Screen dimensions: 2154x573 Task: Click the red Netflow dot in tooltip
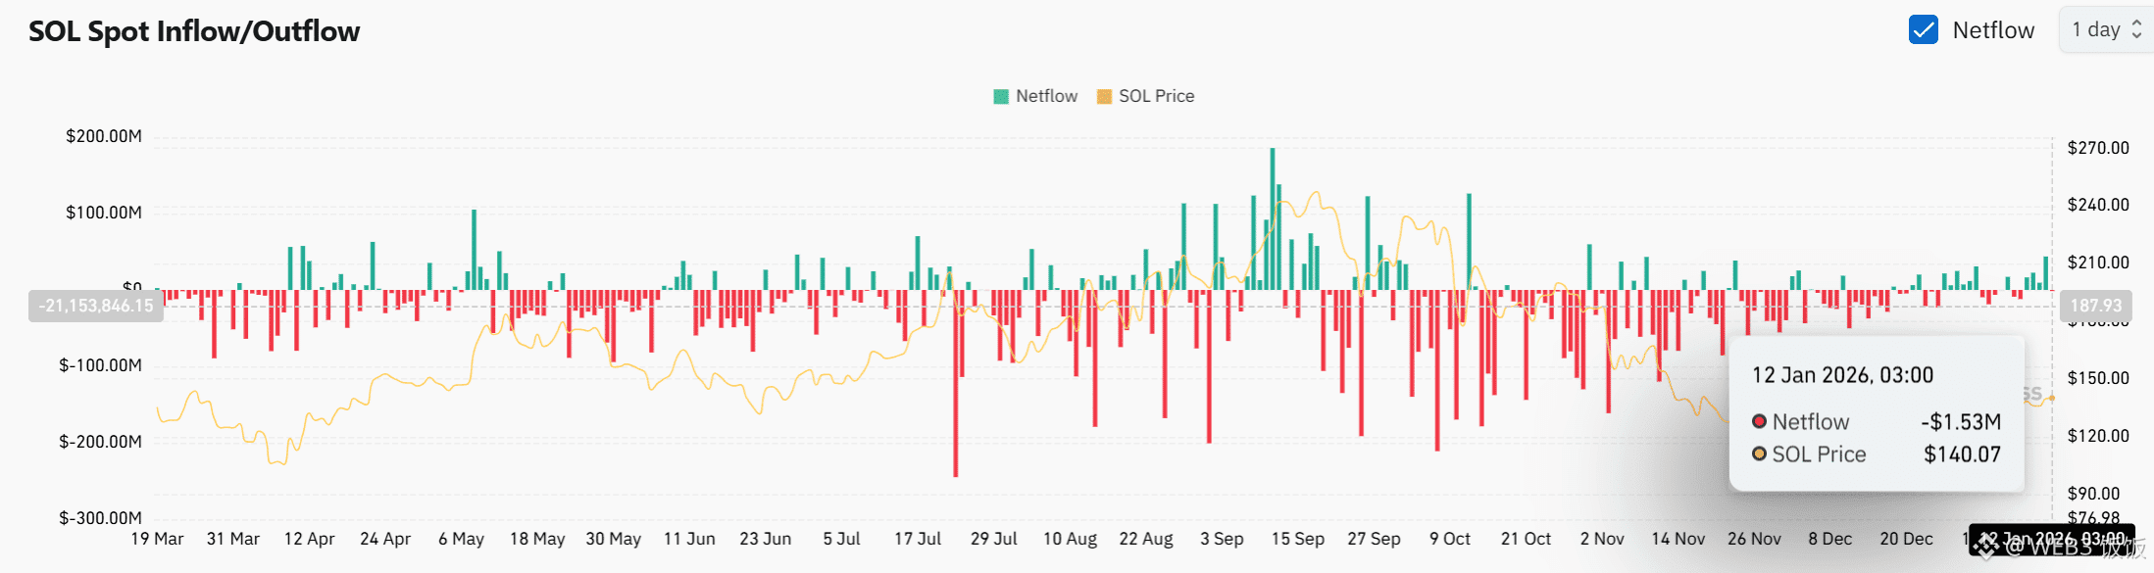1759,421
